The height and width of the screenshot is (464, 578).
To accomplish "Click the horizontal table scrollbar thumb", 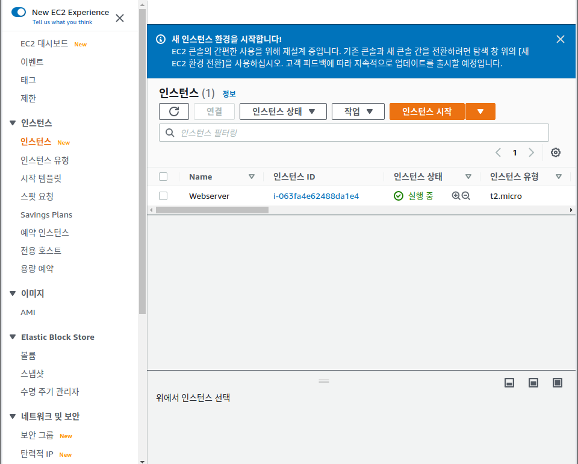I will point(212,210).
